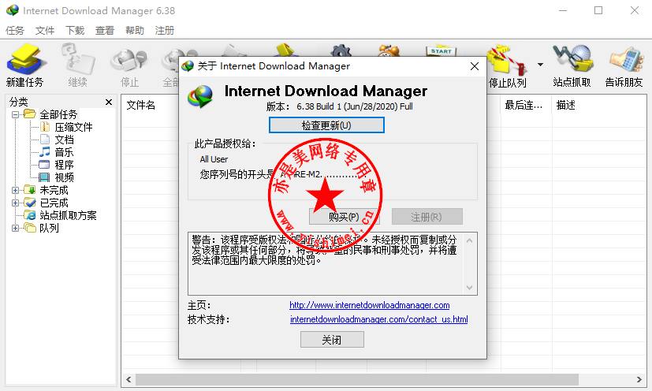Select the Documents (文档) category
Viewport: 652px width, 391px height.
[x=64, y=140]
